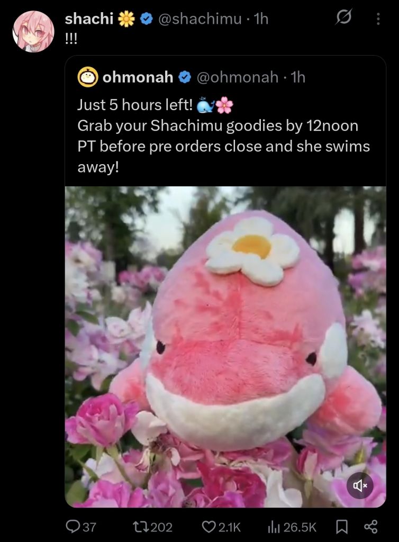This screenshot has width=399, height=542.
Task: Play the pink whale plush video
Action: [x=225, y=347]
